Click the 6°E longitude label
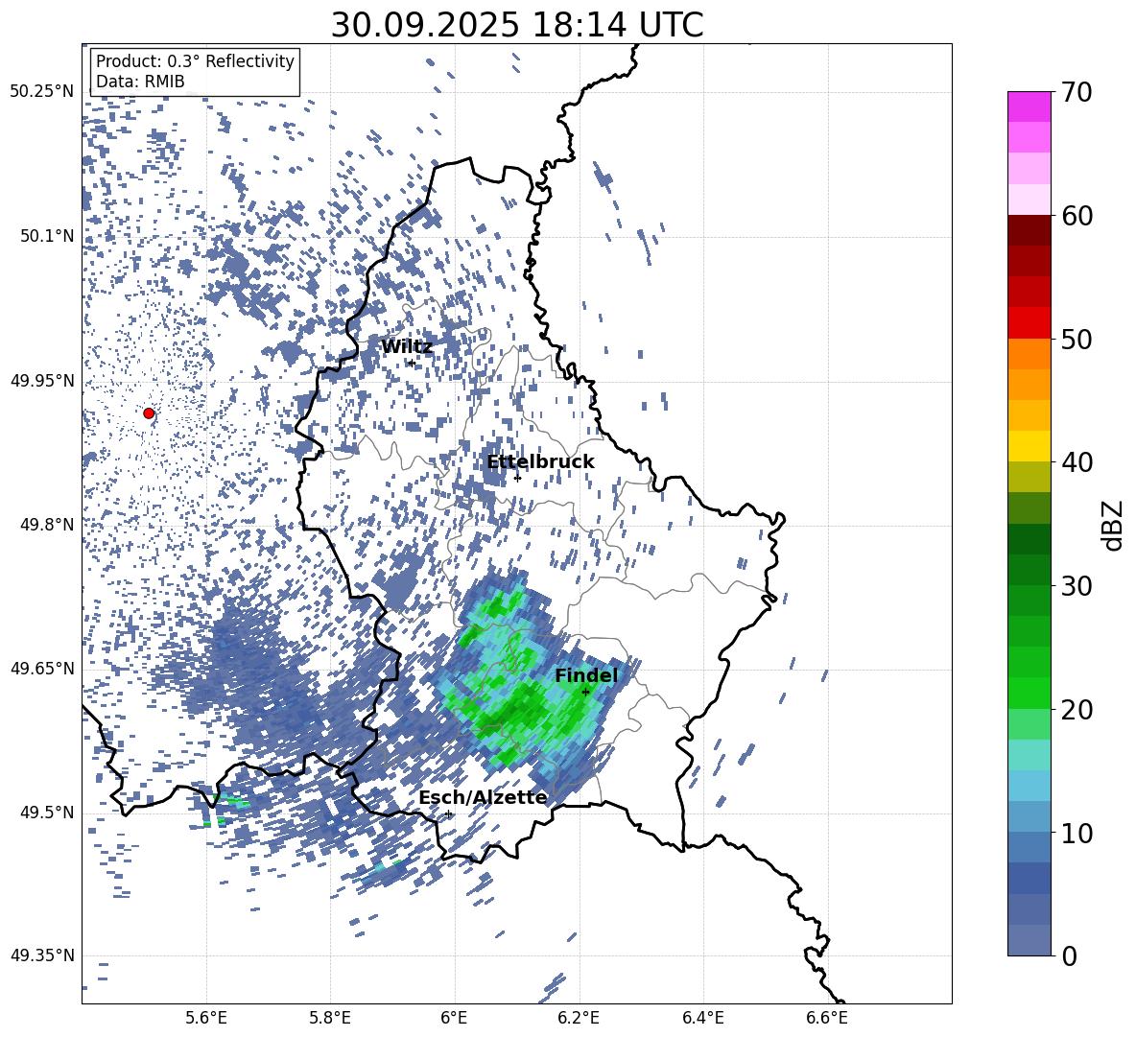The width and height of the screenshot is (1136, 1037). 454,1018
